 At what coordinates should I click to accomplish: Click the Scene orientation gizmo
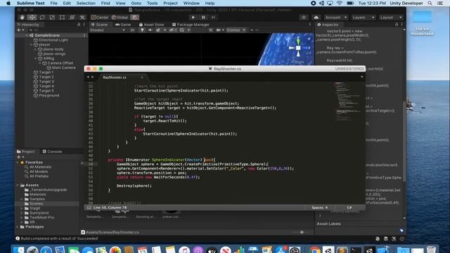(x=298, y=48)
